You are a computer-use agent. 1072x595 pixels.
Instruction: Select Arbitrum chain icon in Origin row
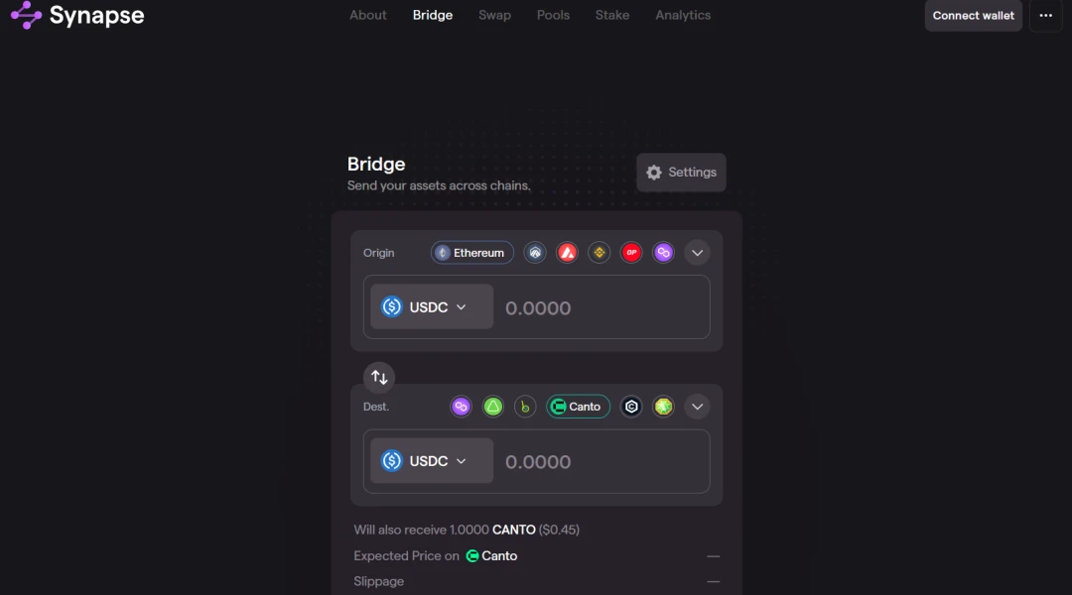[535, 253]
